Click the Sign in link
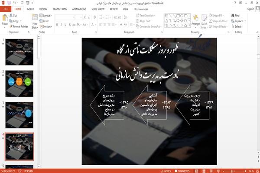 251,9
